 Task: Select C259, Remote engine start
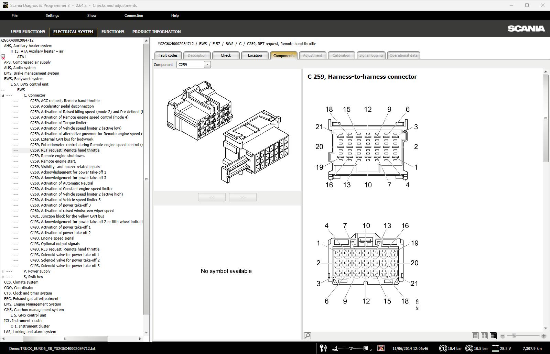pos(53,162)
